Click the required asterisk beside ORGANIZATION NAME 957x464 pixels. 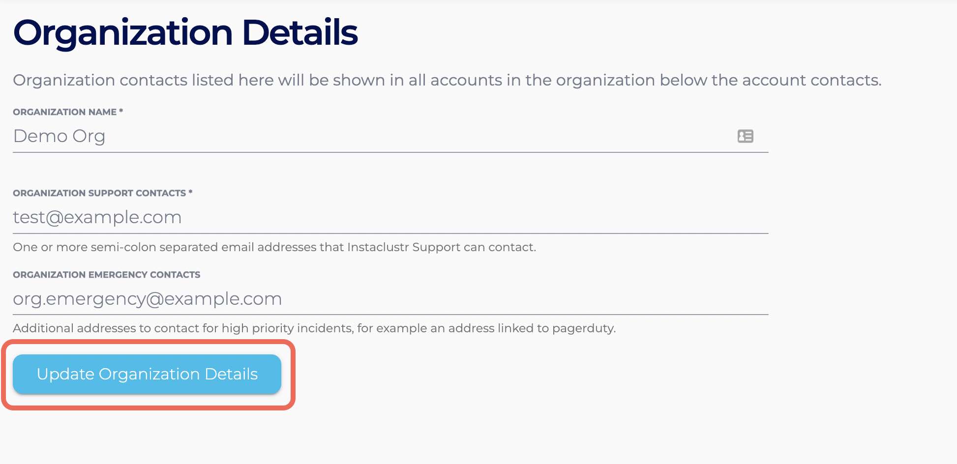pos(121,111)
